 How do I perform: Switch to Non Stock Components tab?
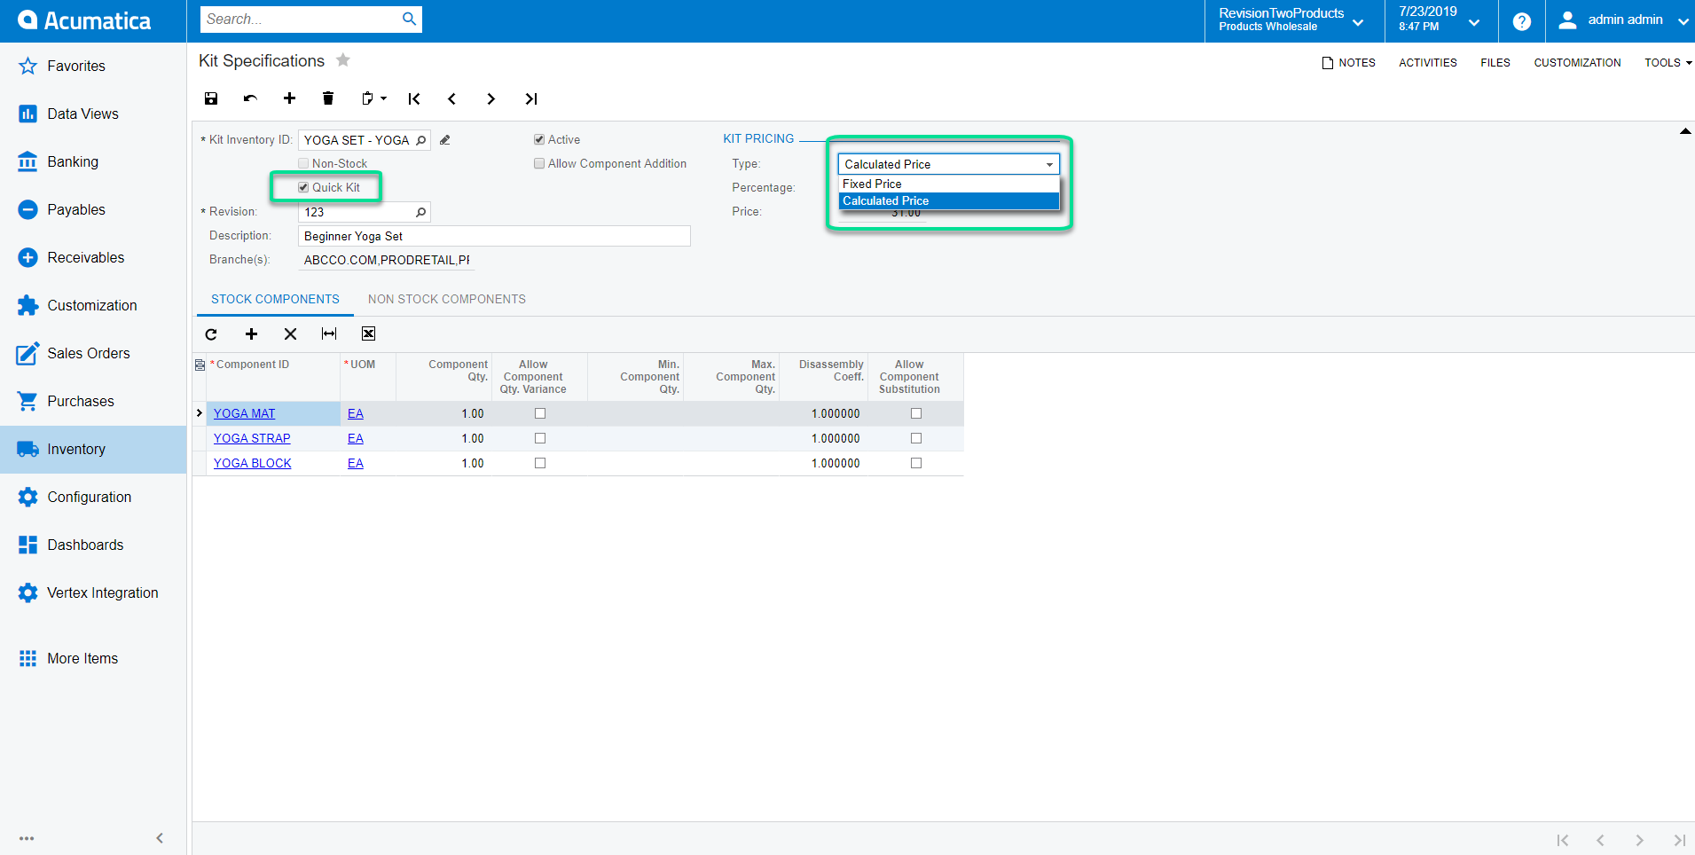click(x=446, y=299)
